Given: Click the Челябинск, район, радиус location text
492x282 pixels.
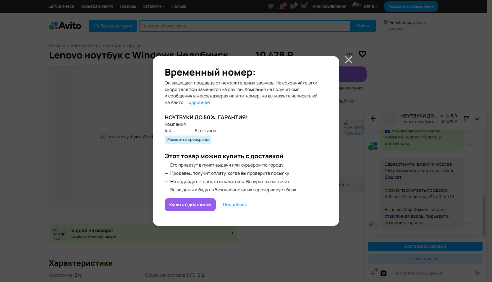Looking at the screenshot, I should coord(407,26).
